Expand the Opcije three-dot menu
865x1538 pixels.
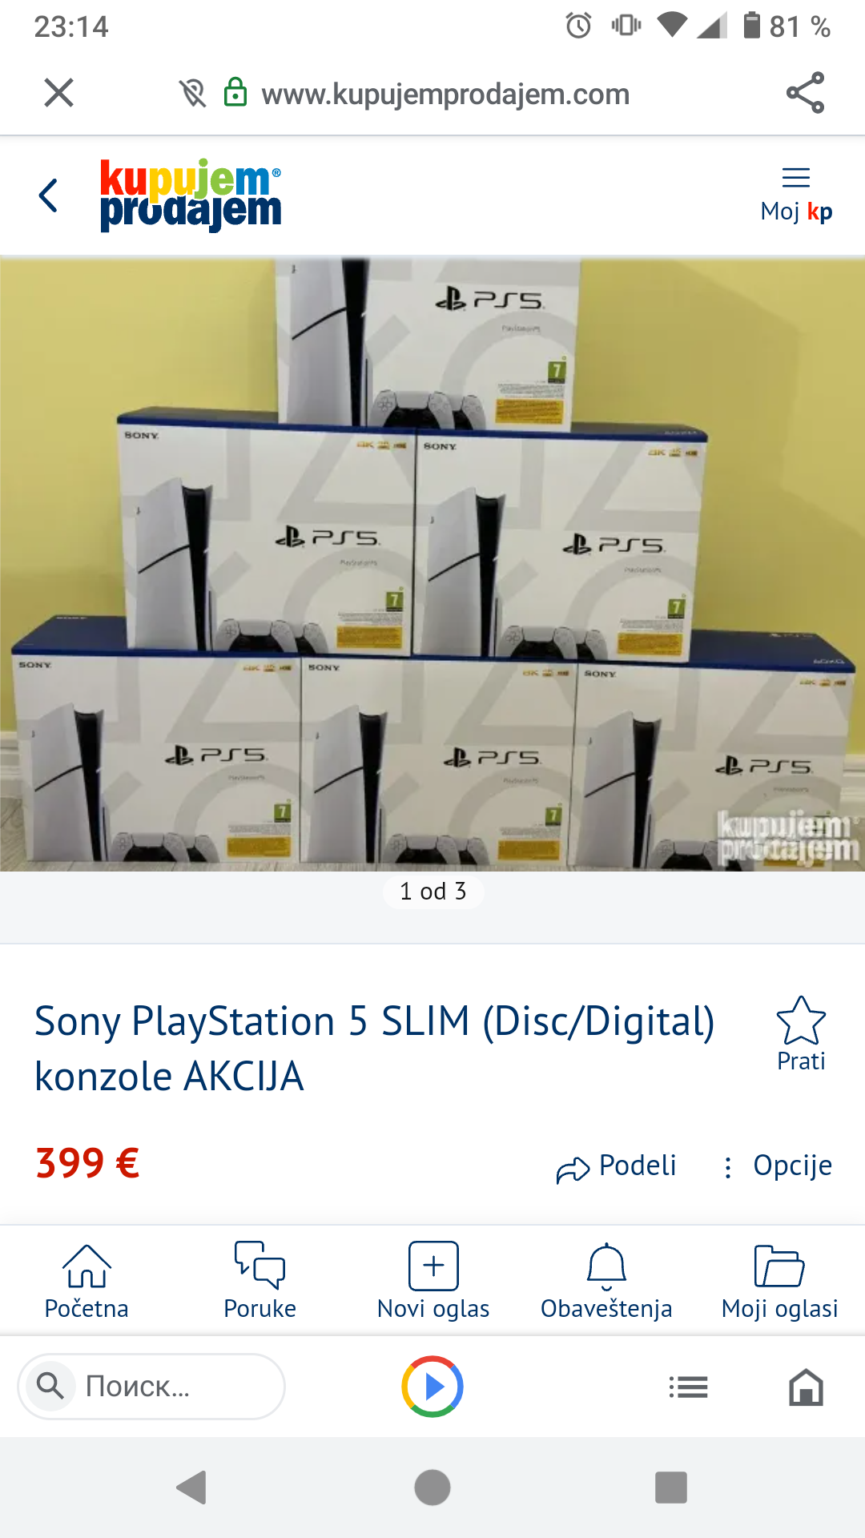coord(777,1166)
